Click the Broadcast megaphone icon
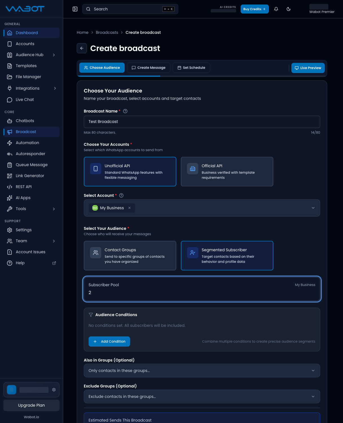 click(10, 132)
